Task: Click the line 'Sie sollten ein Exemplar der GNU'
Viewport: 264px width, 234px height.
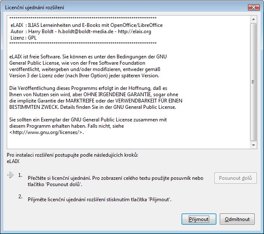Action: 88,120
